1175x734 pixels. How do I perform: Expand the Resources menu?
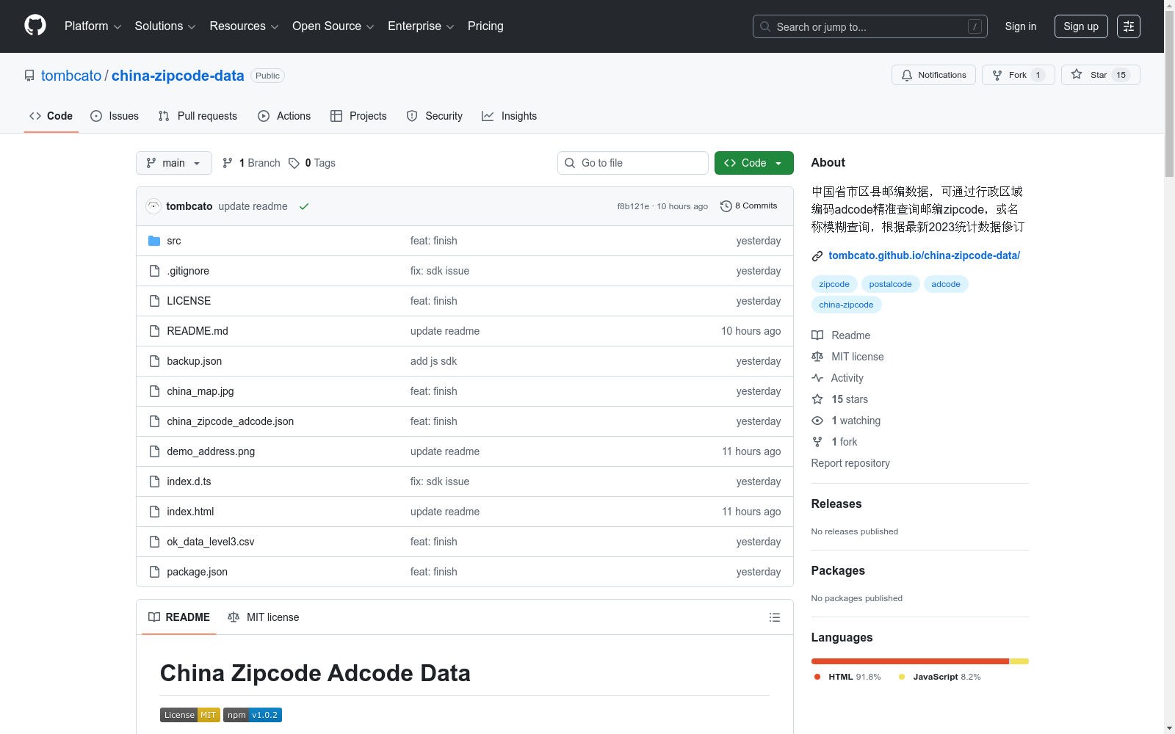244,26
